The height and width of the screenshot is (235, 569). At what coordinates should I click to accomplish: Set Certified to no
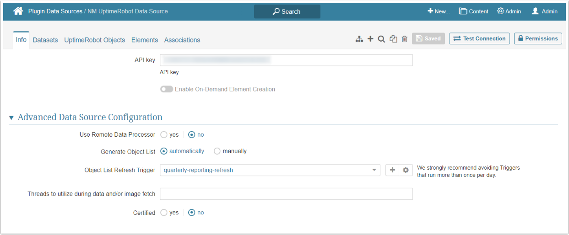pyautogui.click(x=192, y=213)
